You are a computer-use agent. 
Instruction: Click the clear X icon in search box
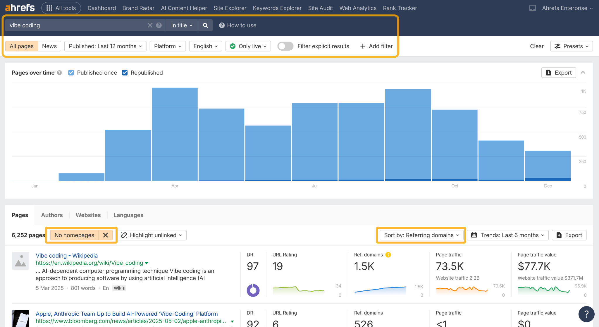pos(150,25)
